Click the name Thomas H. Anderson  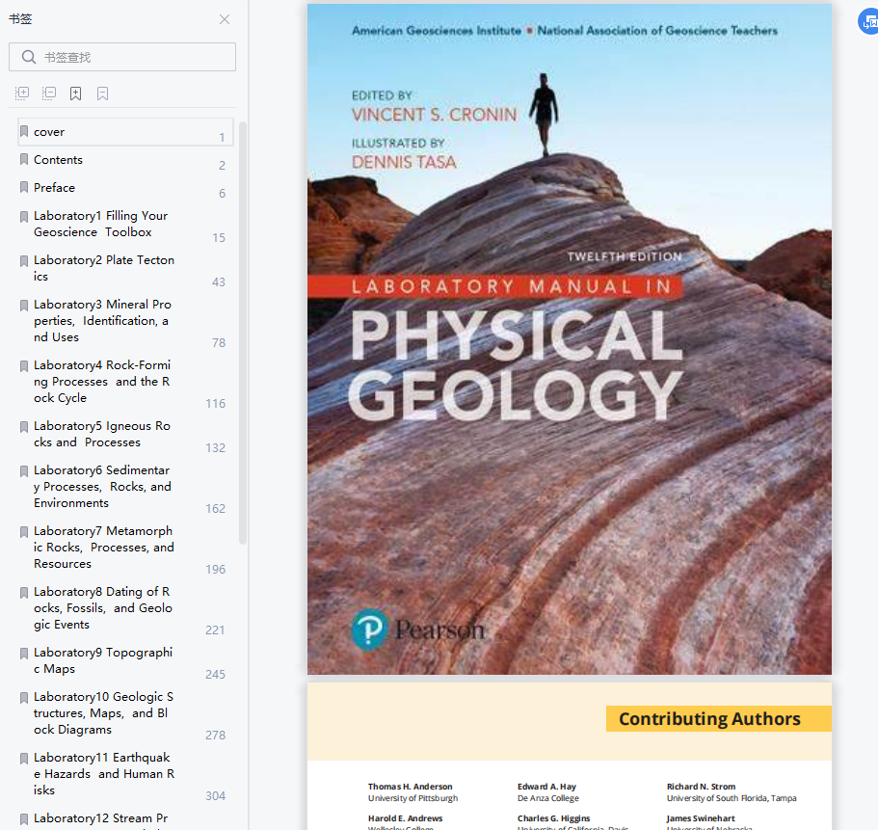click(410, 787)
